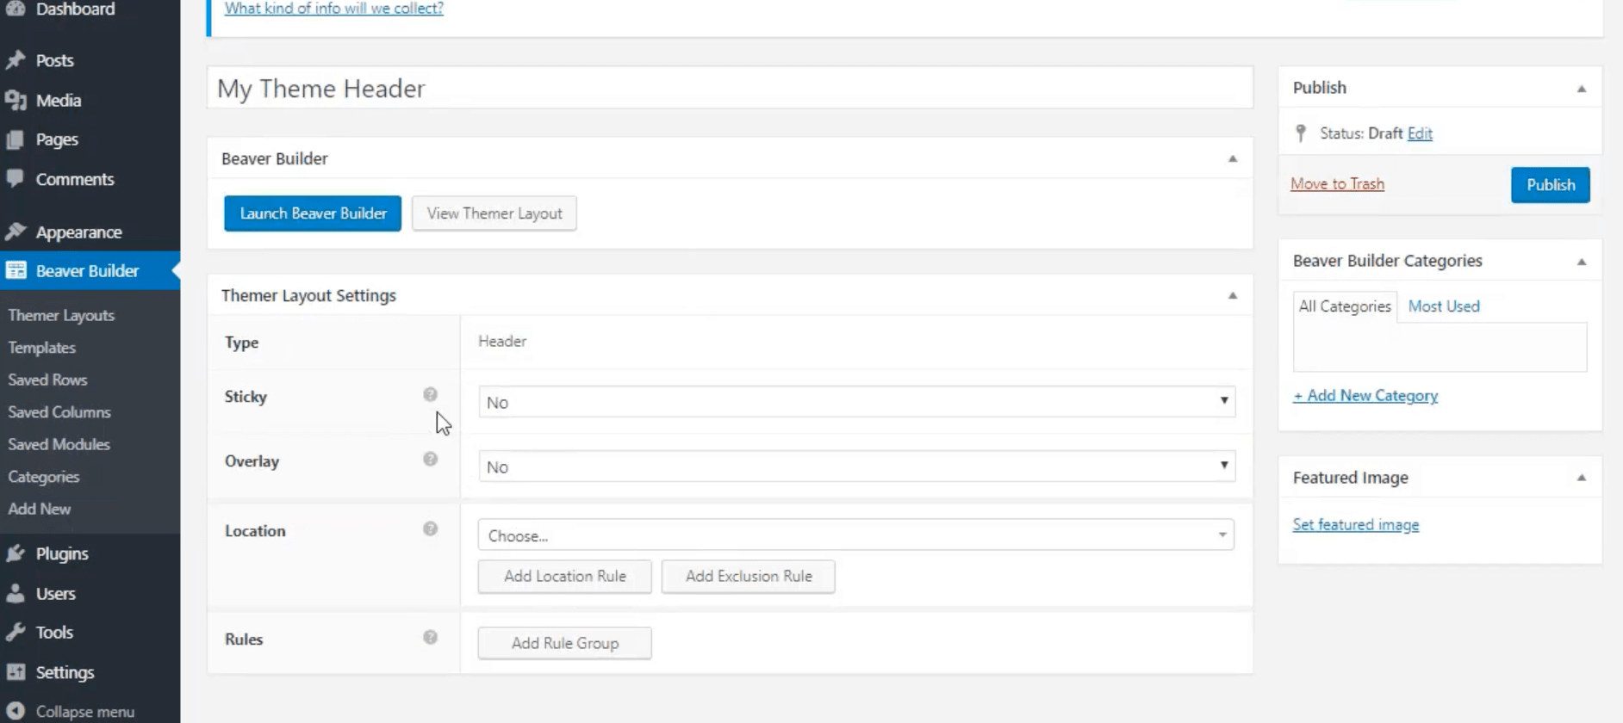The height and width of the screenshot is (723, 1623).
Task: Collapse the Beaver Builder Categories panel
Action: click(1581, 261)
